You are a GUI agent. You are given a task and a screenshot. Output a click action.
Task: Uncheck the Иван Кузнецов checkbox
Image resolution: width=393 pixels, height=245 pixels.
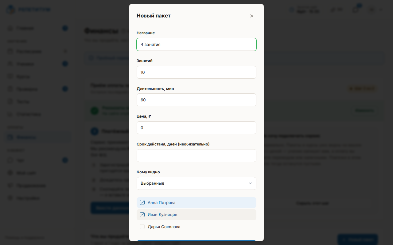tap(142, 215)
